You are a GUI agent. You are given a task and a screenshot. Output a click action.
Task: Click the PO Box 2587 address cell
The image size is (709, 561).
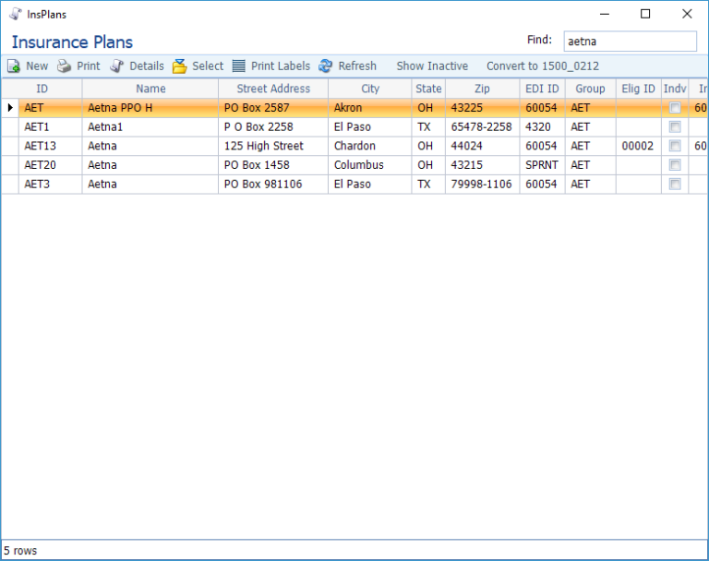click(x=273, y=108)
